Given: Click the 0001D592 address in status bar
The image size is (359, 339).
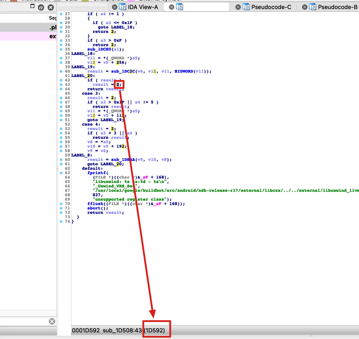Looking at the screenshot, I should coord(86,330).
